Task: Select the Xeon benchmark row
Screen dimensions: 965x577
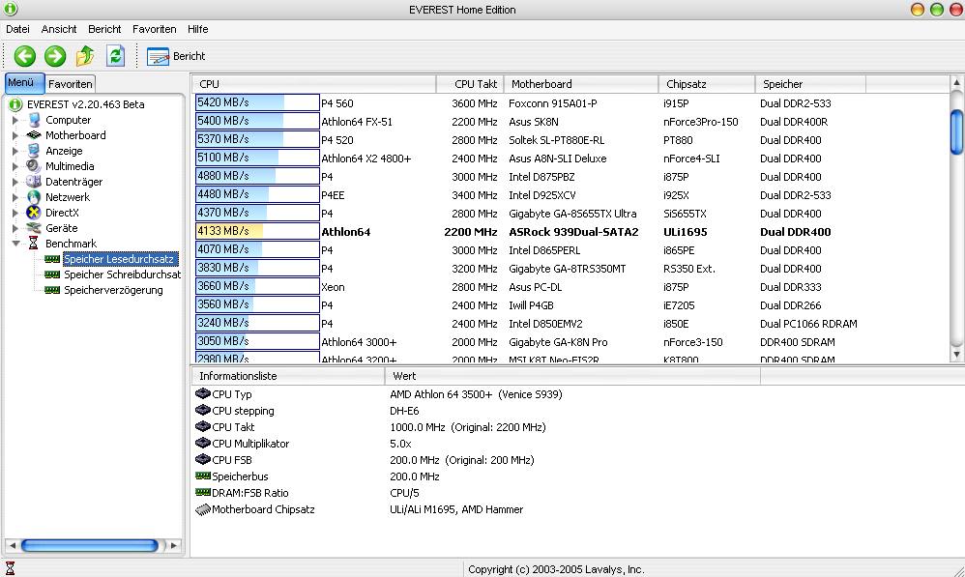Action: click(571, 287)
